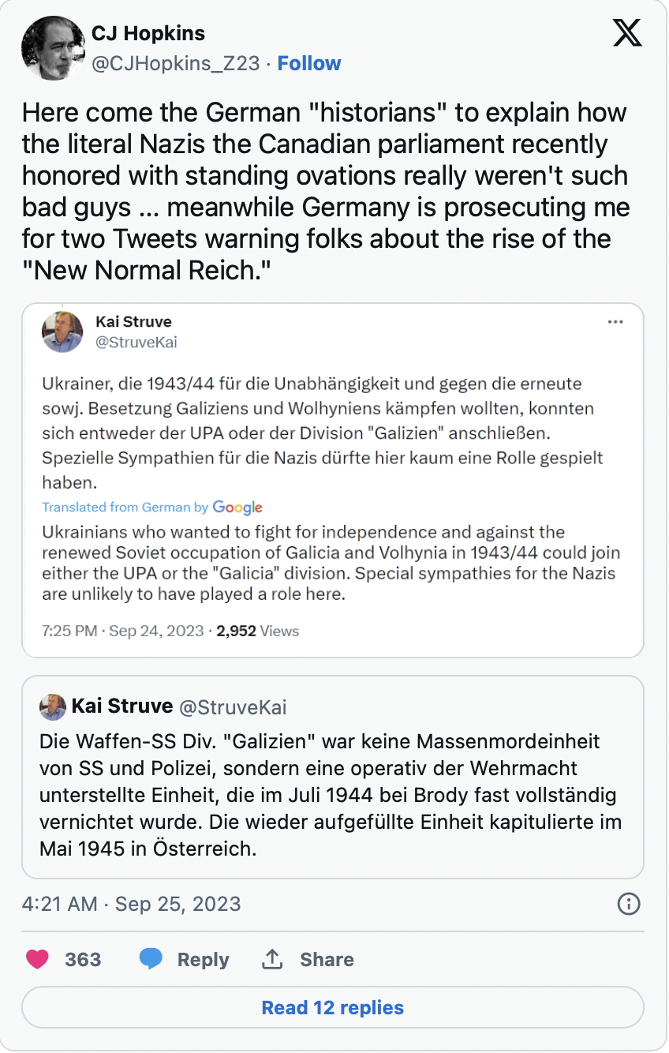Open the quoted German tweet about Waffen-SS Div.

[x=333, y=778]
